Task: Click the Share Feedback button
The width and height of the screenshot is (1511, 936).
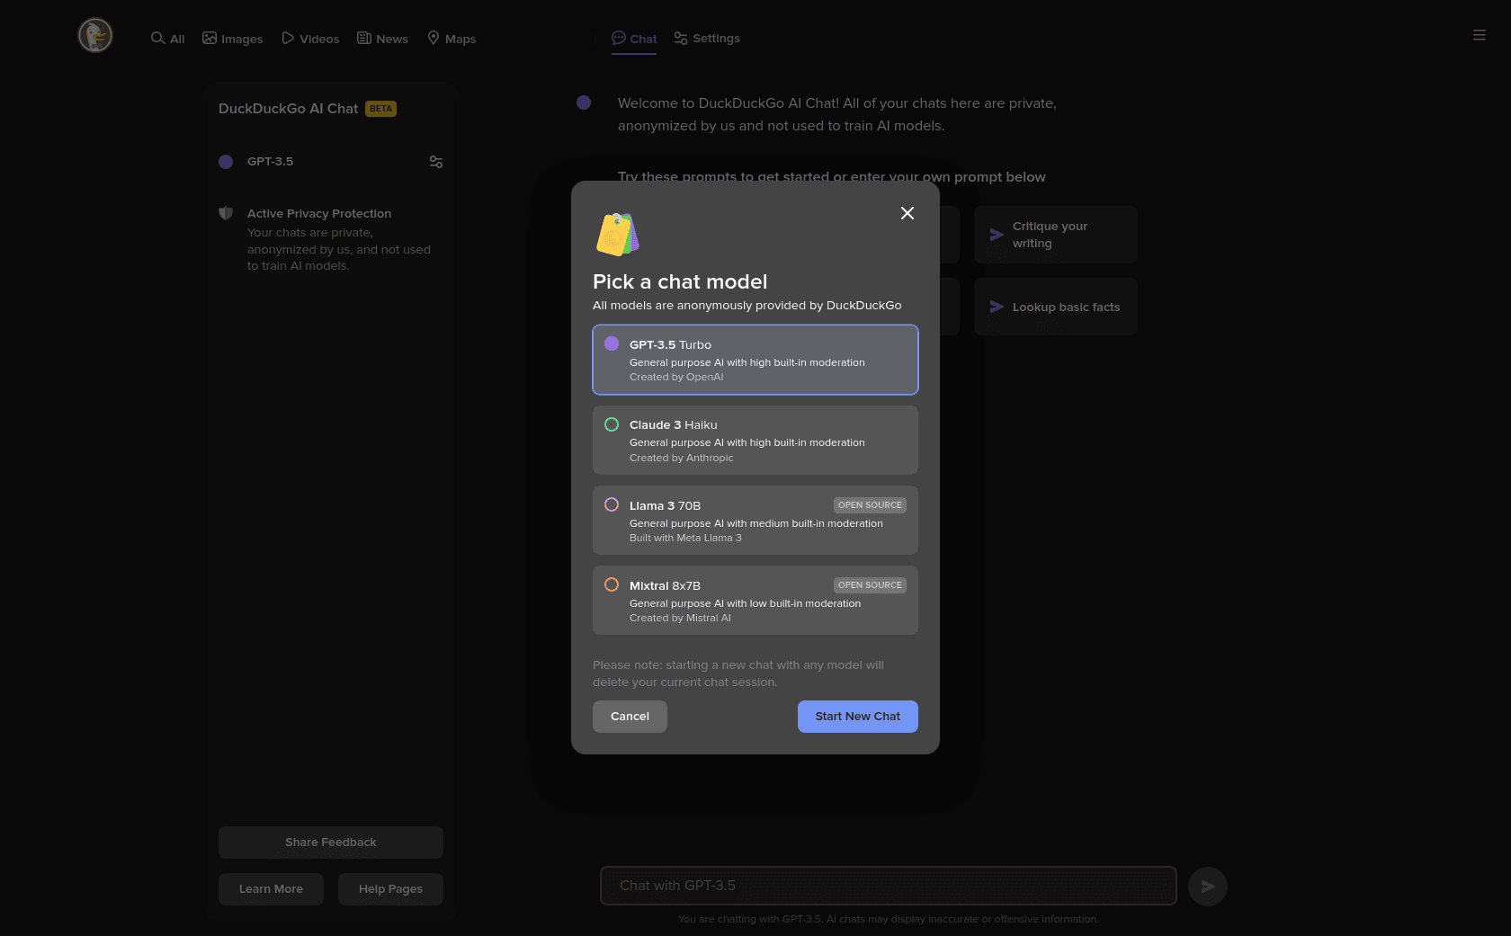Action: tap(331, 842)
